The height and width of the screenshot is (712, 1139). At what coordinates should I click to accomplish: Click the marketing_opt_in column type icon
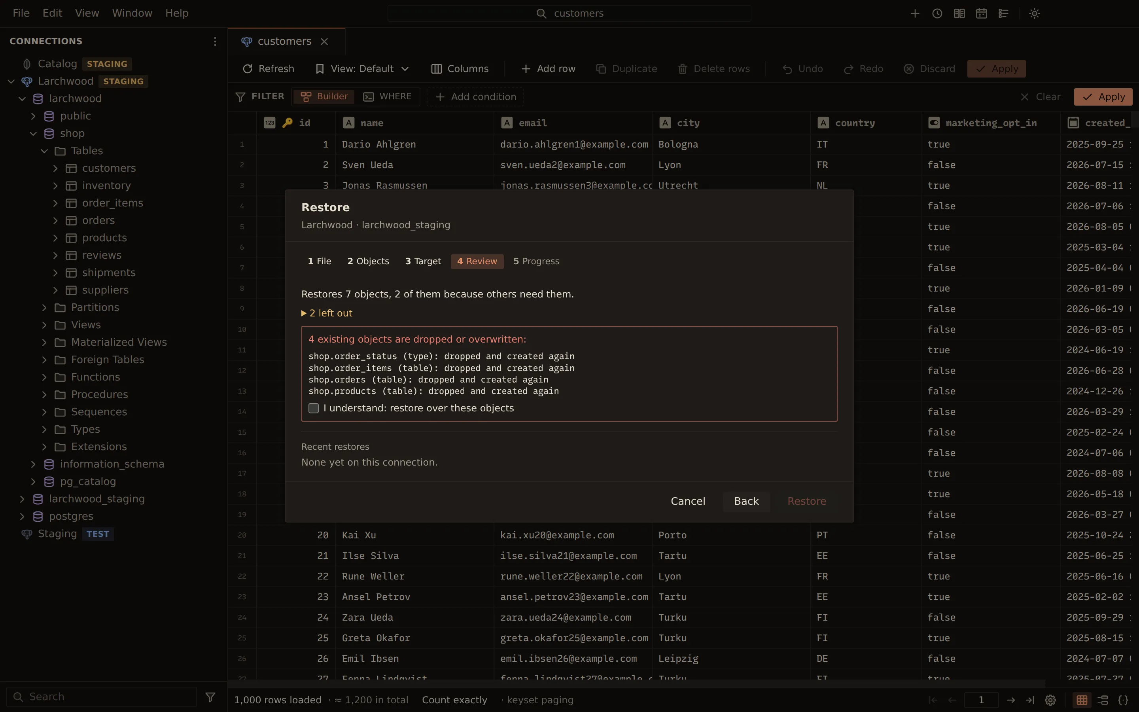[934, 123]
